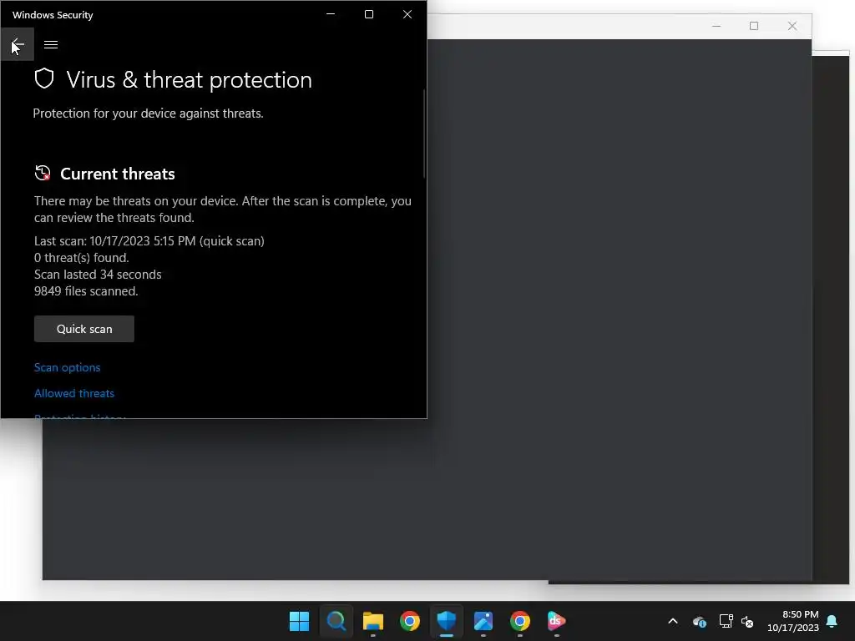This screenshot has width=855, height=641.
Task: Click the 'Current threats' heading
Action: pyautogui.click(x=117, y=174)
